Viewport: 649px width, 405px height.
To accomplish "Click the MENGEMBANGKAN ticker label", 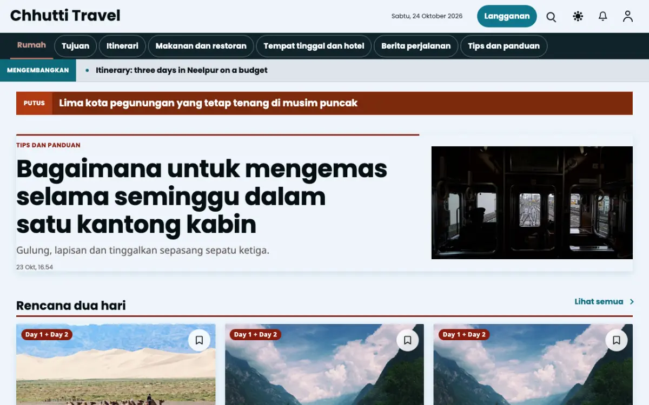I will click(x=38, y=70).
